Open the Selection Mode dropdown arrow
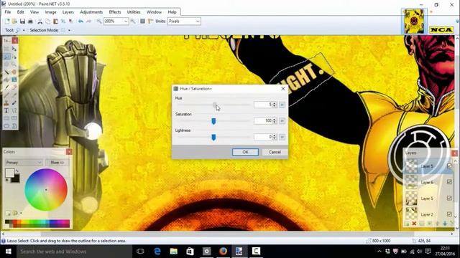 click(x=69, y=30)
